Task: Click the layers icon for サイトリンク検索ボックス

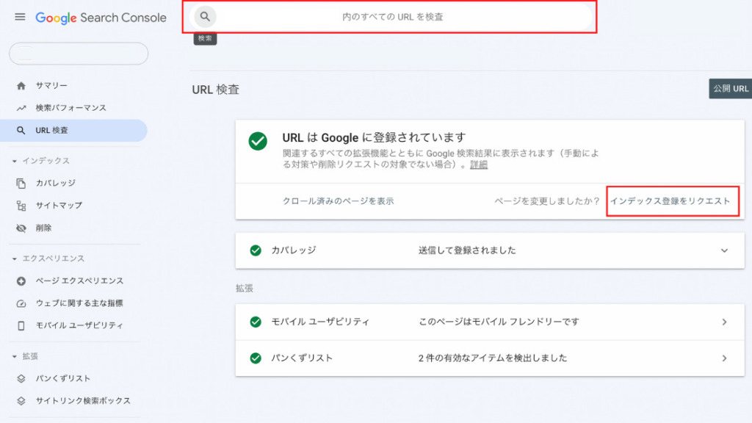Action: point(21,401)
